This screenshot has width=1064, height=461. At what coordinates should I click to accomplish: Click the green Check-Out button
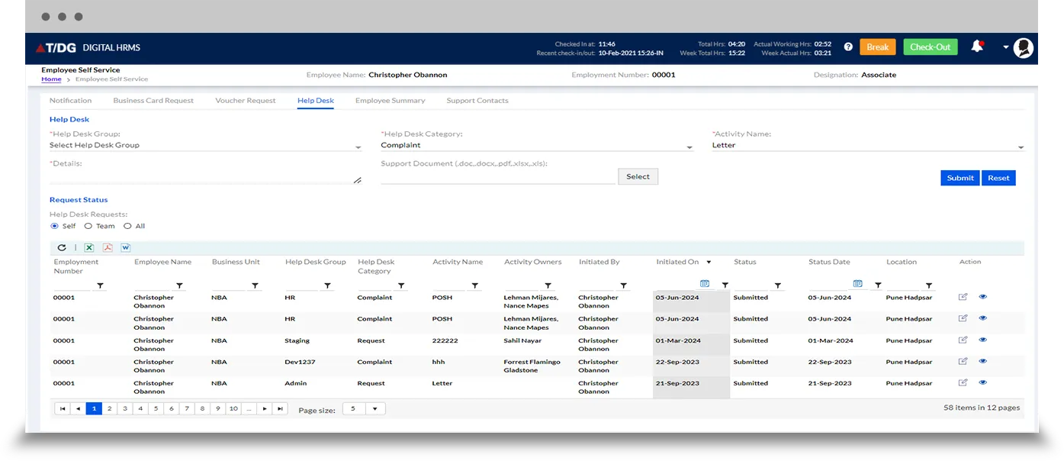[x=930, y=47]
